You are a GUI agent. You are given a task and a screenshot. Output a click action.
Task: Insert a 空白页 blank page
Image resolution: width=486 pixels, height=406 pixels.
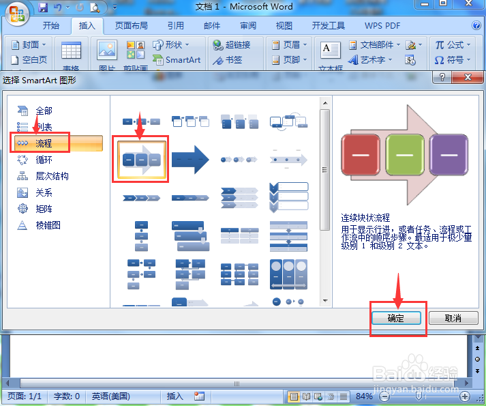tap(29, 59)
